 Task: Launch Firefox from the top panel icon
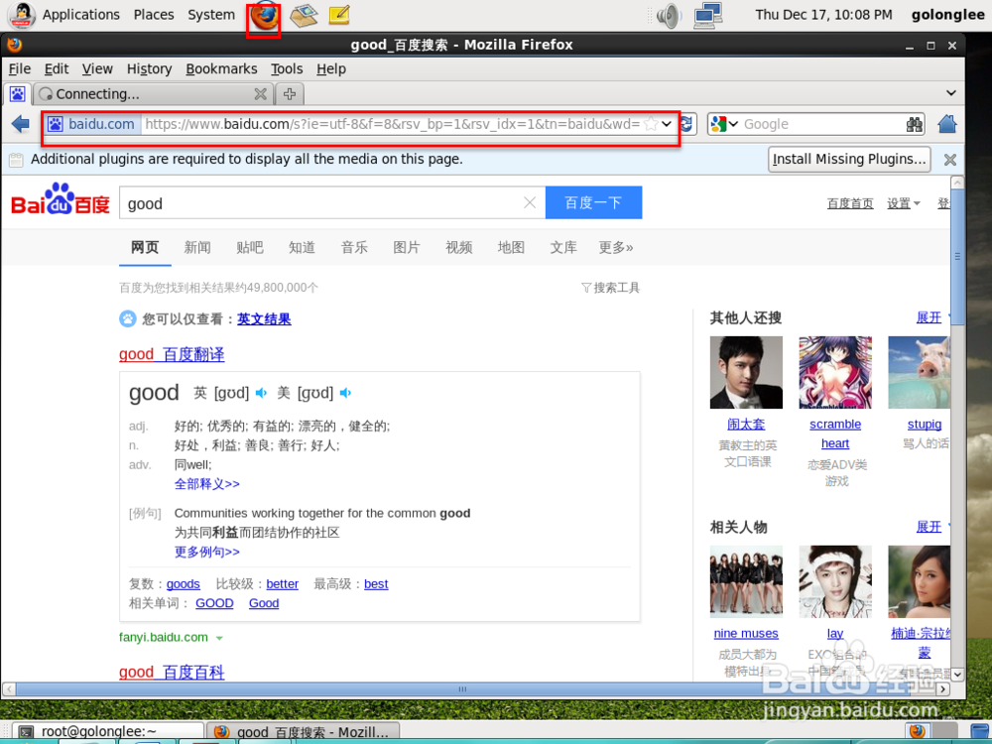[x=264, y=17]
